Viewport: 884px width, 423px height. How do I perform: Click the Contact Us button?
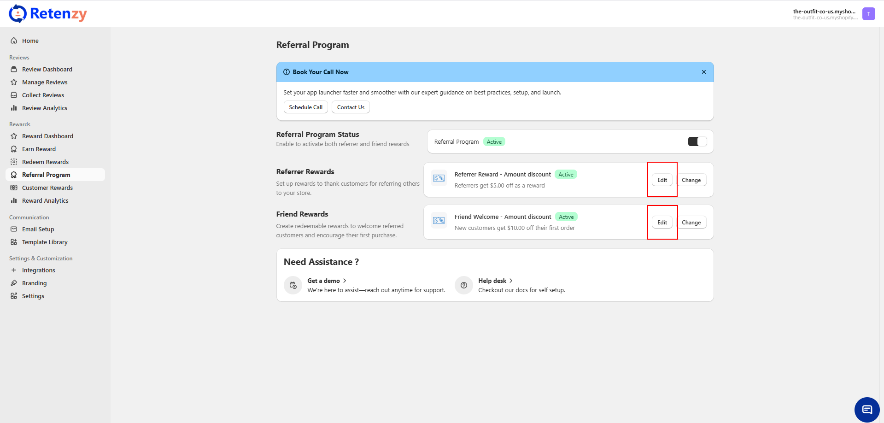[x=351, y=107]
